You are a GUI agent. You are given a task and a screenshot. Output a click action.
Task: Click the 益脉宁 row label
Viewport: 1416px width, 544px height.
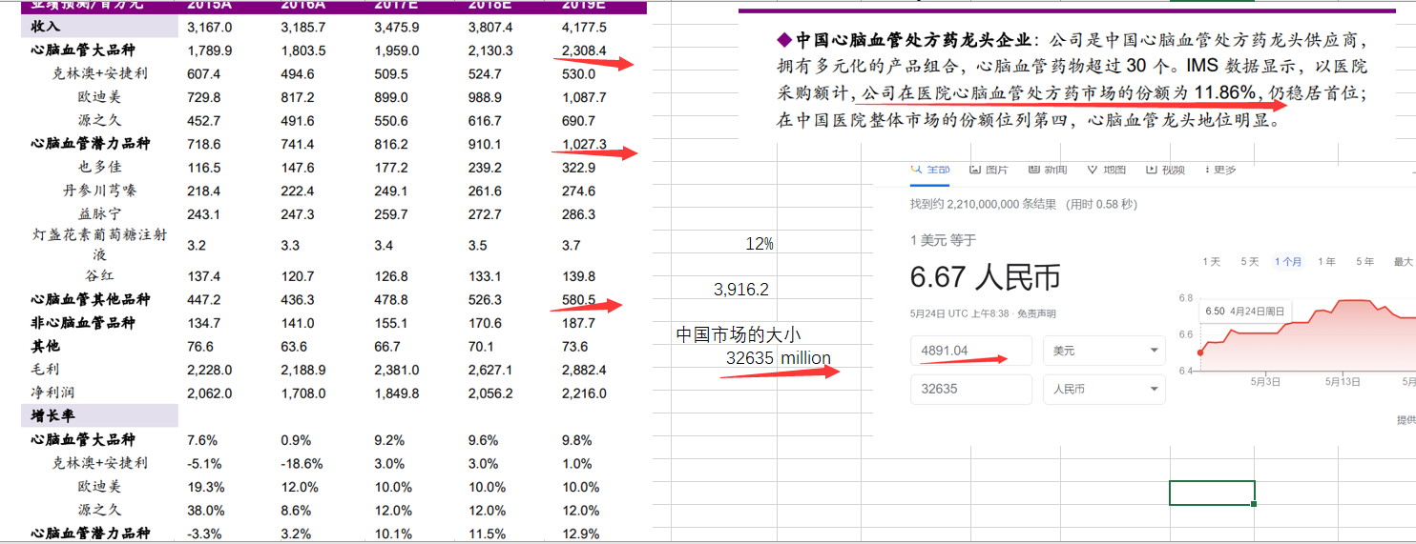click(x=99, y=214)
